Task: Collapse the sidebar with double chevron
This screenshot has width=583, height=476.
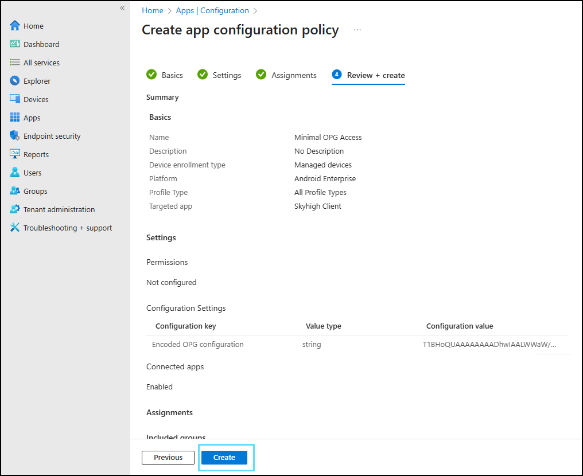Action: tap(122, 8)
